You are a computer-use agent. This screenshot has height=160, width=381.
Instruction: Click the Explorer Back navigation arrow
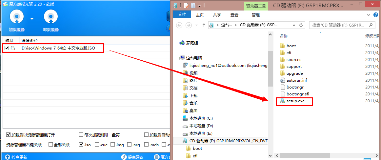pos(179,25)
